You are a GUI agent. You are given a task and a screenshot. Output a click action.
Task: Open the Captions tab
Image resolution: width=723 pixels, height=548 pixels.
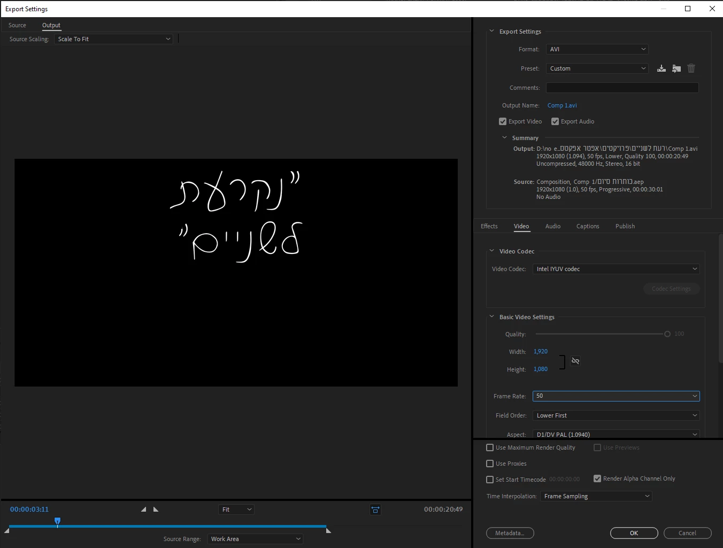(588, 226)
